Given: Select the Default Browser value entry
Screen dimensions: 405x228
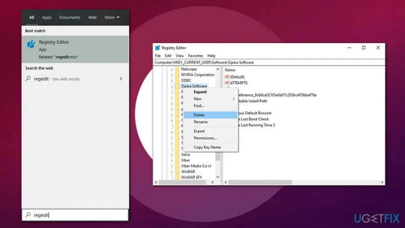Looking at the screenshot, I should point(254,113).
